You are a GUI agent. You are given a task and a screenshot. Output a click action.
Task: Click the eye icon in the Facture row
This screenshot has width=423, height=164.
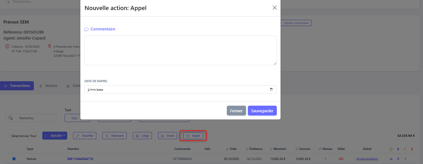[x=391, y=159]
